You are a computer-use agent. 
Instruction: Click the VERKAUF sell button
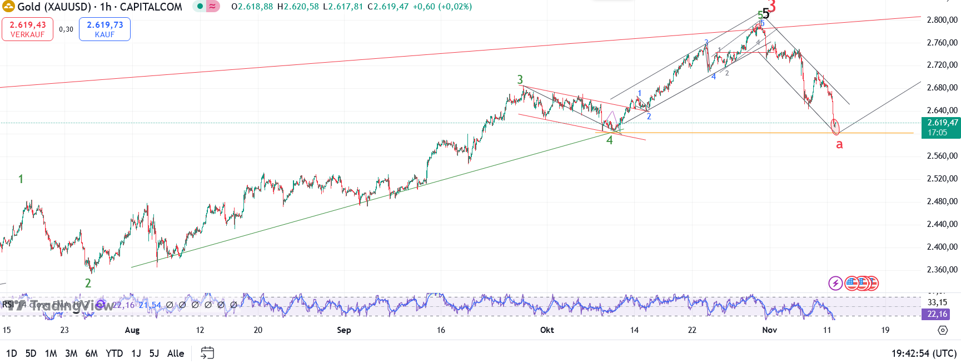[x=27, y=29]
